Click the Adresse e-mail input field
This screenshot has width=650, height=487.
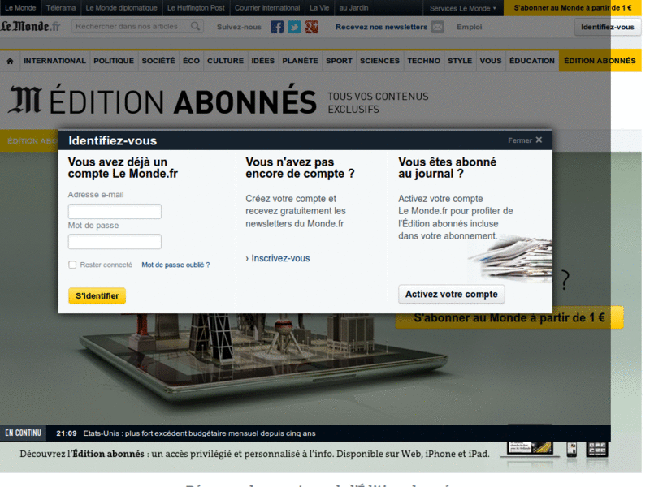click(x=115, y=211)
